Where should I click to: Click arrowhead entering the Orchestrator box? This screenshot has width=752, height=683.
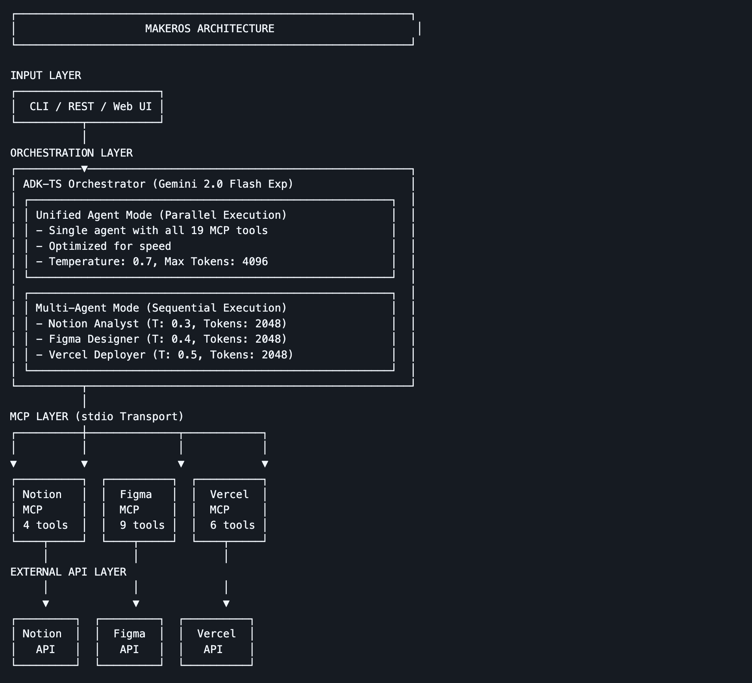[x=84, y=169]
